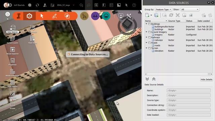Screen dimensions: 215x121
Task: Select the orange cube build-model tool
Action: tap(29, 16)
